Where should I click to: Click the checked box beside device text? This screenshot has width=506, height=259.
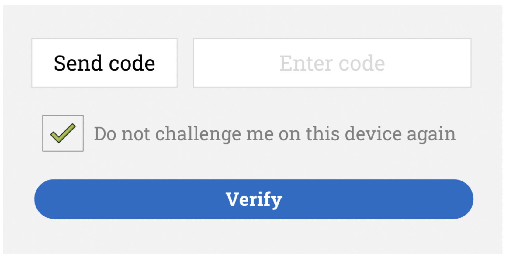(63, 133)
